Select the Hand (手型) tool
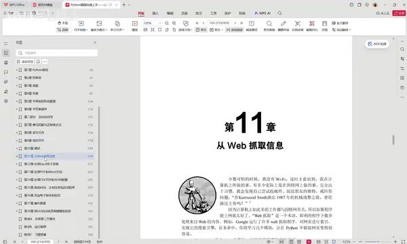This screenshot has height=244, width=407. tap(62, 23)
